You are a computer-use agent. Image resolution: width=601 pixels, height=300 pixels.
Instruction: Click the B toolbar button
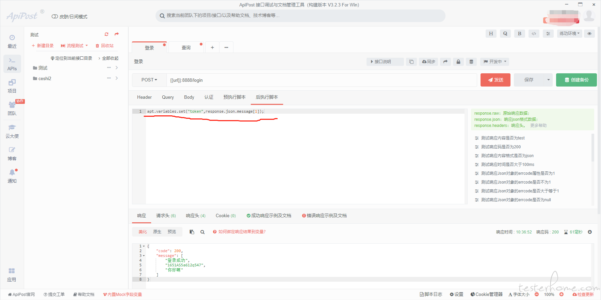(x=519, y=34)
